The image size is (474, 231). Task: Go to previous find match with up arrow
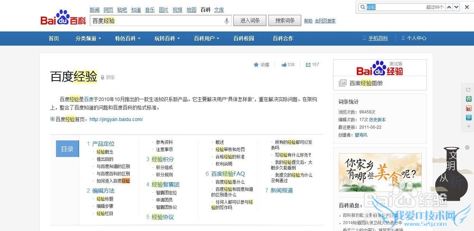click(449, 7)
